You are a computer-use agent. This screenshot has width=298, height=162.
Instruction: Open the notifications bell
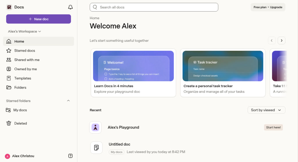(x=70, y=7)
